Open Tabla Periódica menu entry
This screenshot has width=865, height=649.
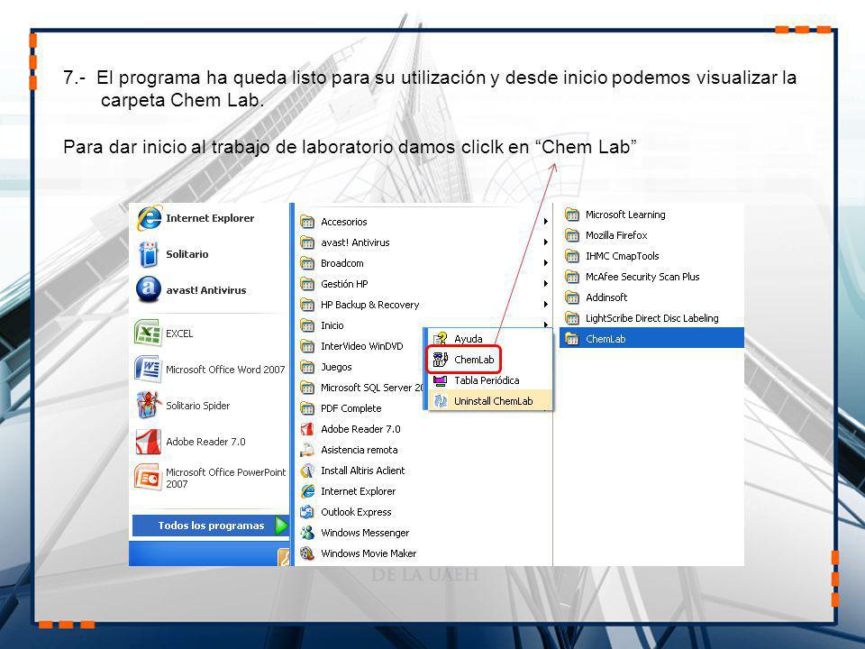tap(490, 380)
